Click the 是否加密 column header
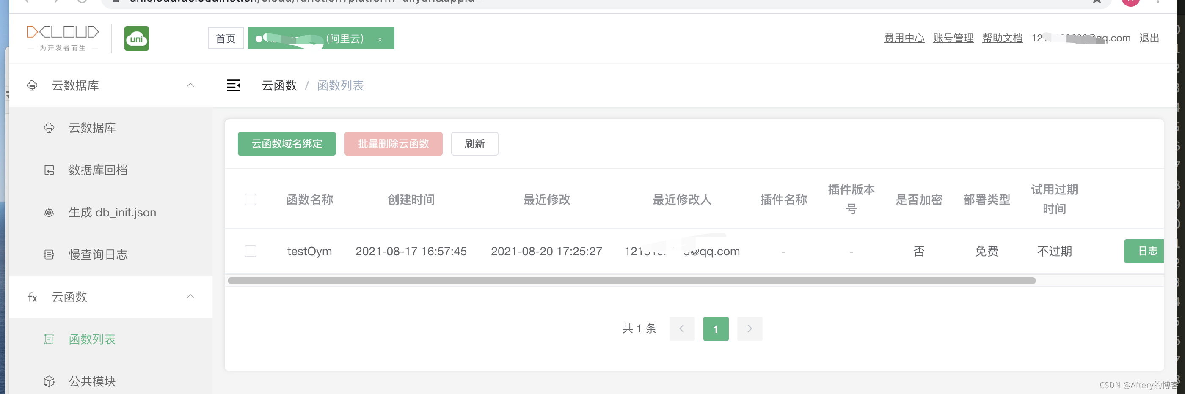Viewport: 1185px width, 394px height. point(919,200)
